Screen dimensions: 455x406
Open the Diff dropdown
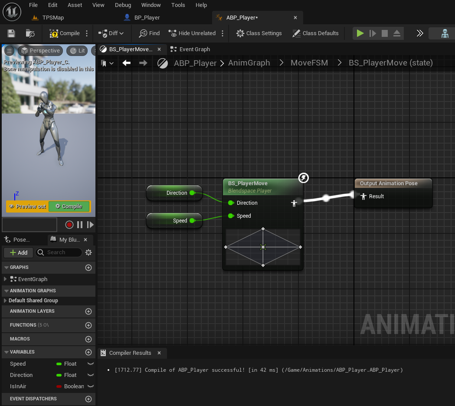pyautogui.click(x=111, y=33)
